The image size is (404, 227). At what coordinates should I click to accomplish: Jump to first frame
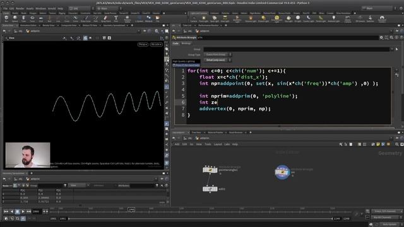6,211
